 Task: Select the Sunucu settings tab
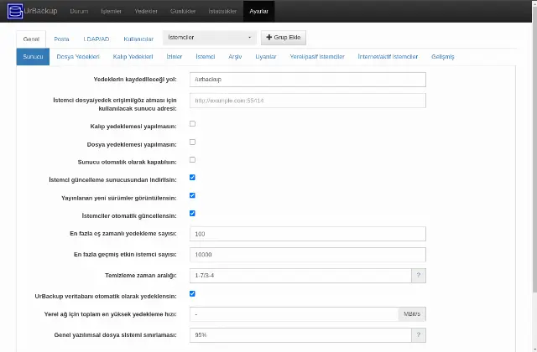(33, 57)
